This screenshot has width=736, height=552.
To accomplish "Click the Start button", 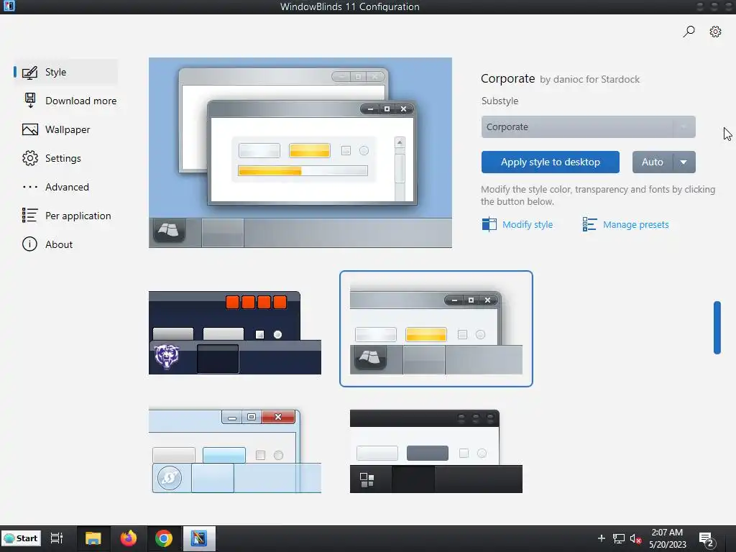I will click(x=21, y=538).
